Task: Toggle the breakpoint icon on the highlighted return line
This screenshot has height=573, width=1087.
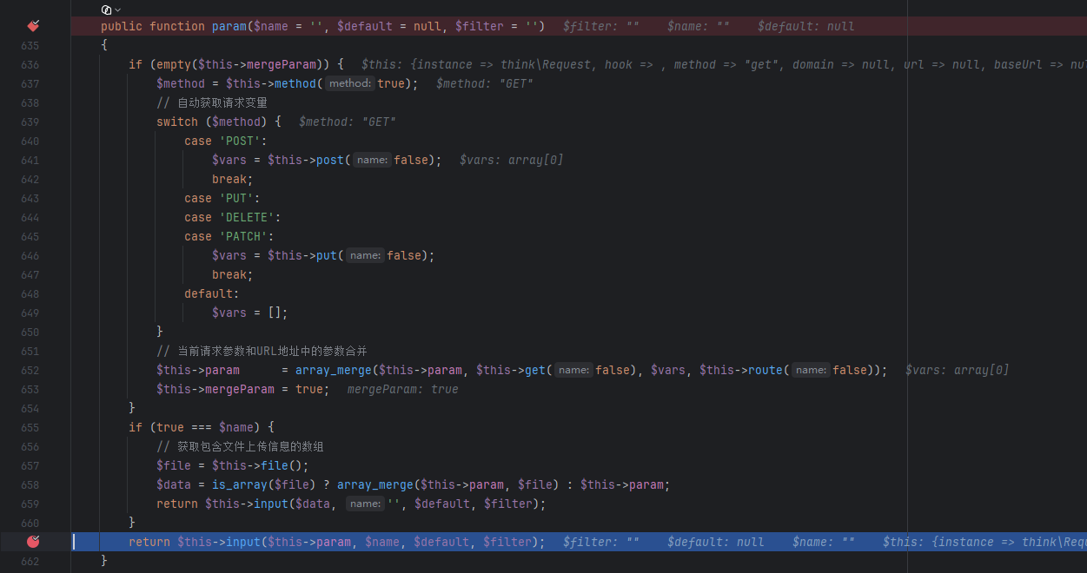Action: click(33, 542)
